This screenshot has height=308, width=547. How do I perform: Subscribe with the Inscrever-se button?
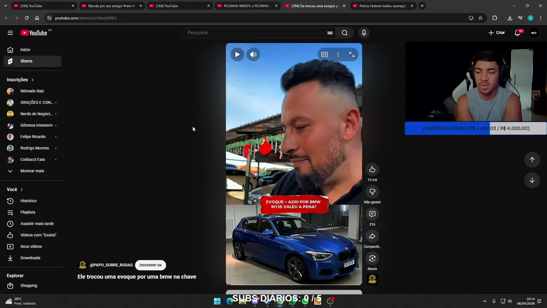[x=150, y=265]
